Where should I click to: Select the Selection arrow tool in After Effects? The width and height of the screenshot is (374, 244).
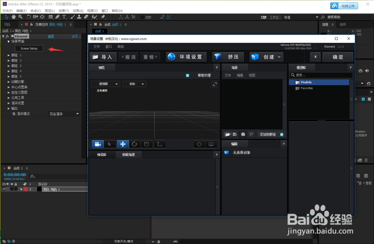[7, 17]
